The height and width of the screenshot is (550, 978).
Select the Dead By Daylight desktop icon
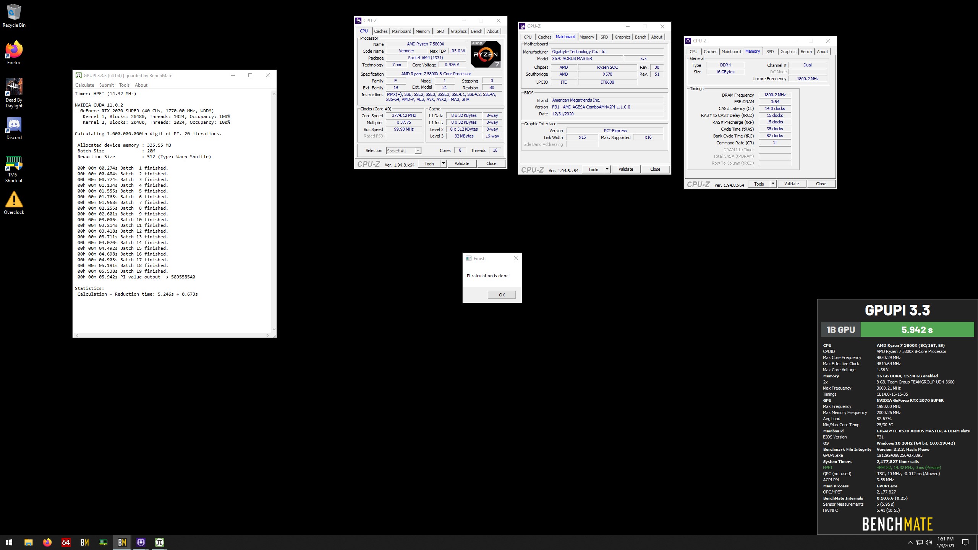point(14,94)
